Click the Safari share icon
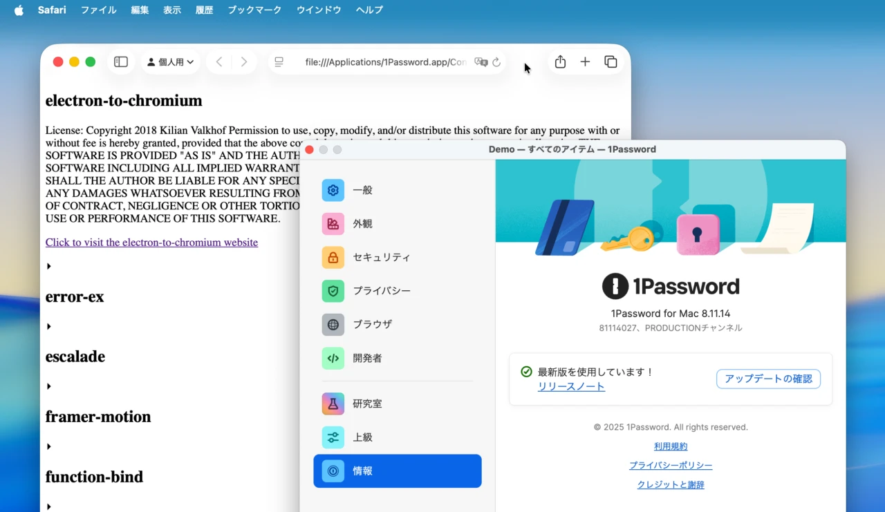This screenshot has width=885, height=512. pos(560,61)
